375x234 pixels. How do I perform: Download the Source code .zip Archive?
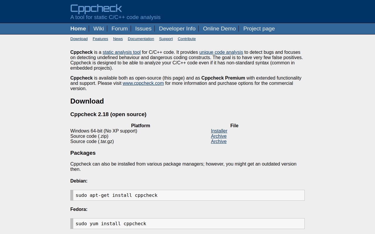219,136
